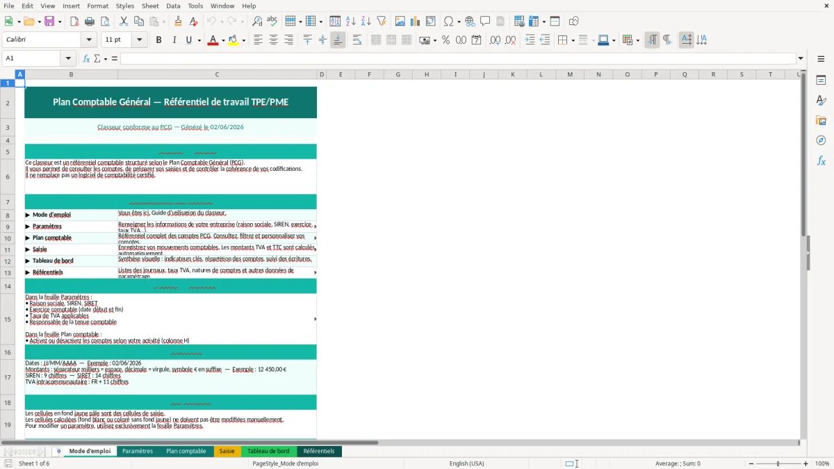The image size is (834, 469).
Task: Toggle Center Horizontally alignment
Action: pyautogui.click(x=273, y=40)
